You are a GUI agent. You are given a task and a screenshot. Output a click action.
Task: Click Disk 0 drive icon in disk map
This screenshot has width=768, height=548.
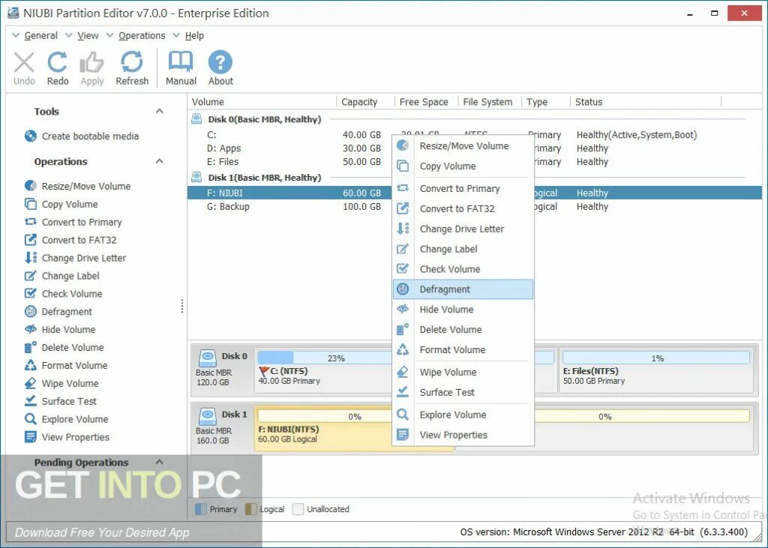[207, 358]
